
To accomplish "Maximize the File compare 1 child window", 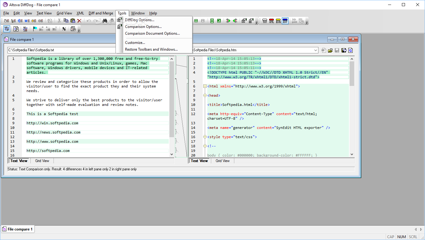I will 342,39.
